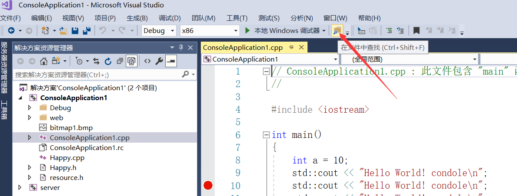
Task: Click the Undo arrow icon
Action: coord(103,31)
